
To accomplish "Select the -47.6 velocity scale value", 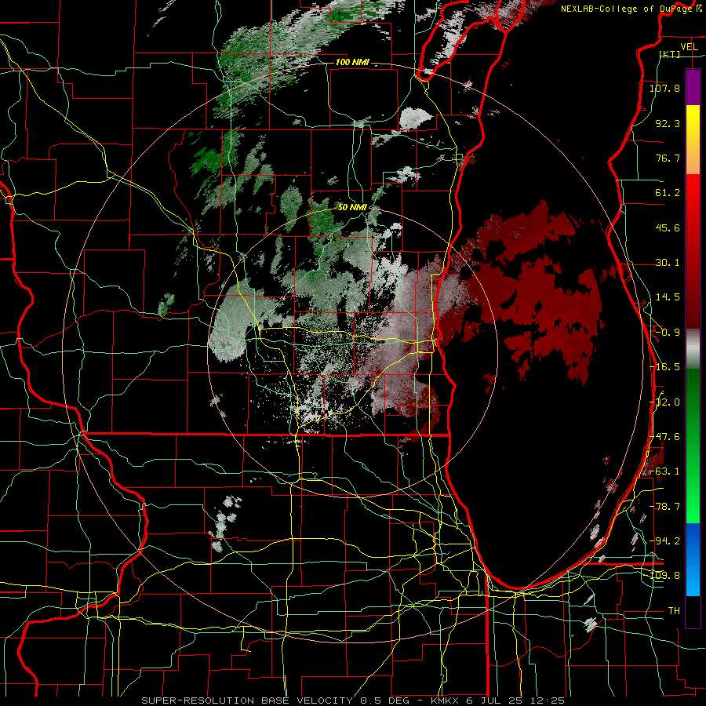I will (x=664, y=437).
